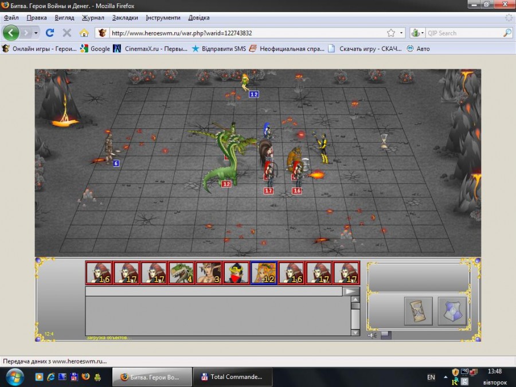Click the chat log scroll-down arrow
The image size is (516, 387).
pyautogui.click(x=355, y=333)
